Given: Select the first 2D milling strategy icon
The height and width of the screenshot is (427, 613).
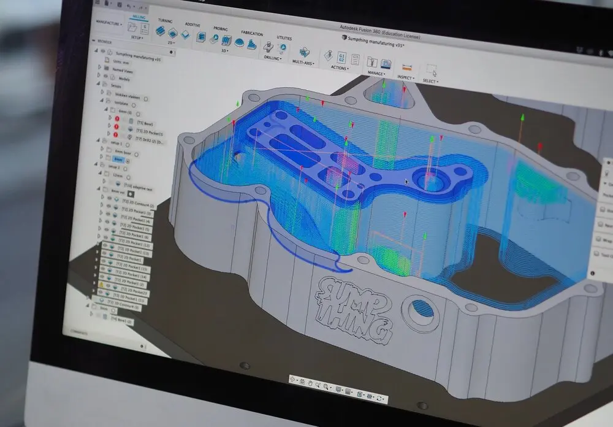Looking at the screenshot, I should click(160, 31).
